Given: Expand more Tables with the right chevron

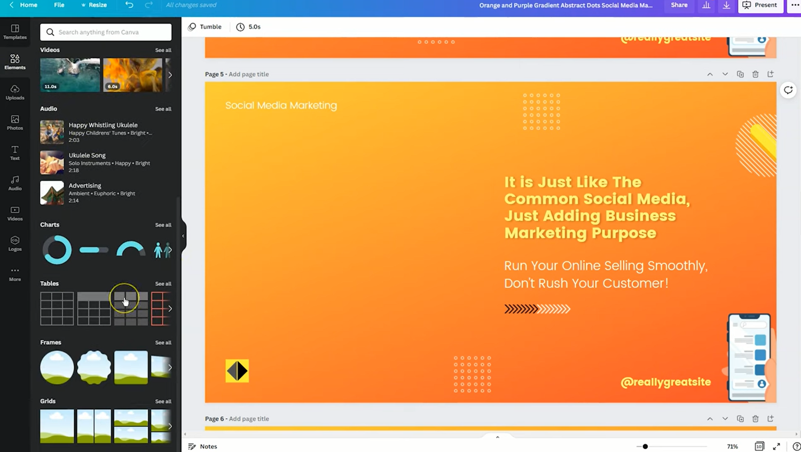Looking at the screenshot, I should coord(170,308).
